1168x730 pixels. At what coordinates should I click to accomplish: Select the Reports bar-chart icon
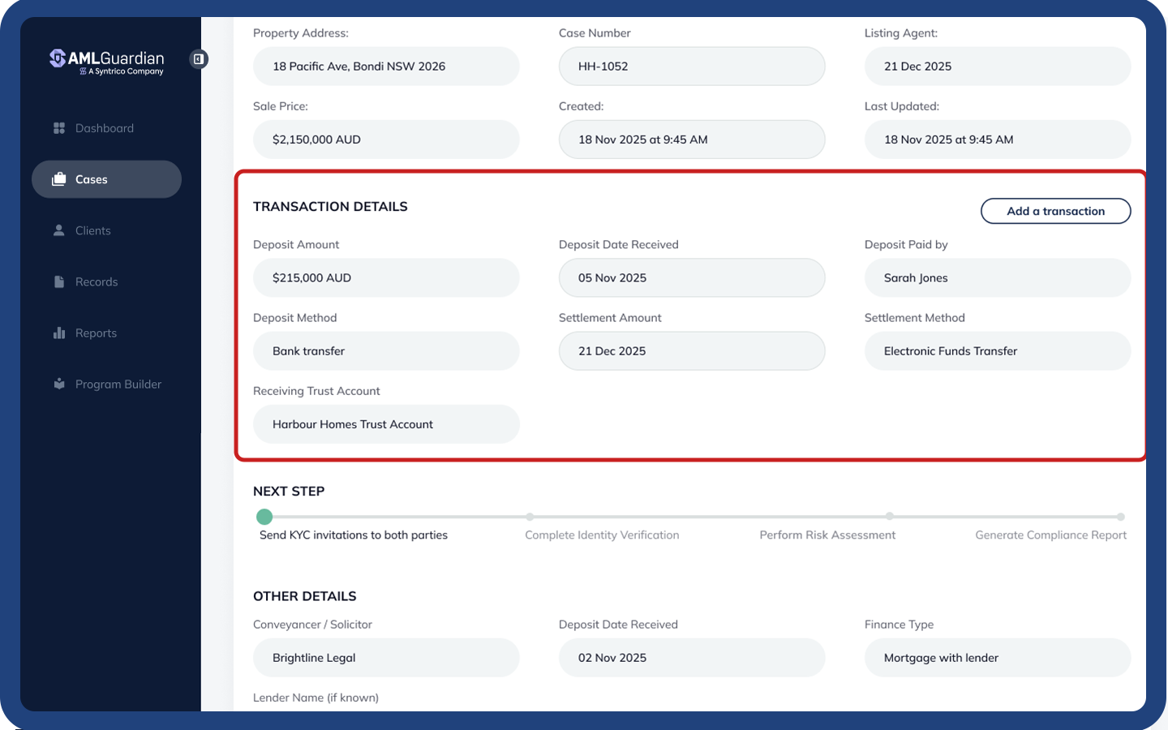[x=58, y=333]
